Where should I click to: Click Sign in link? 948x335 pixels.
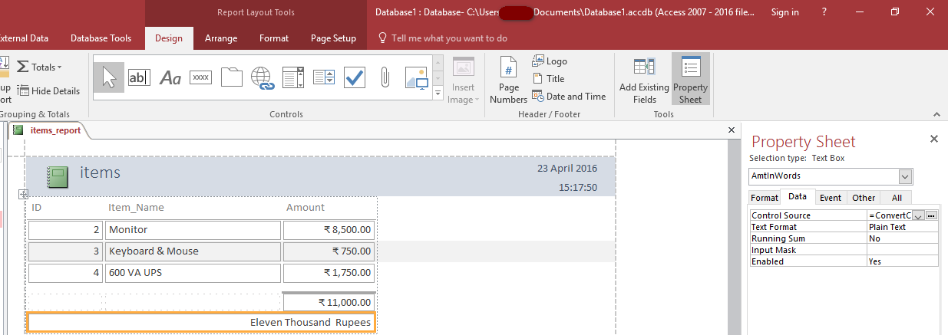[784, 12]
